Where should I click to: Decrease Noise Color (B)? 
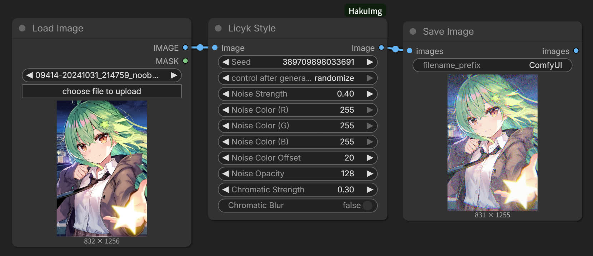point(225,142)
